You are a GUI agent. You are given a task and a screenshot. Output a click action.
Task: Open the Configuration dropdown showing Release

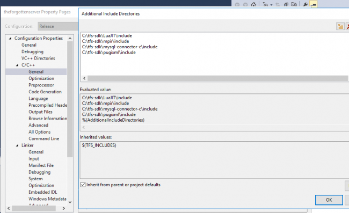(58, 26)
